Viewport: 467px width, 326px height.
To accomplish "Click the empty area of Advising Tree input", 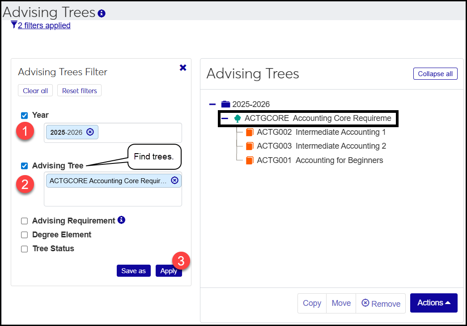I will [113, 197].
